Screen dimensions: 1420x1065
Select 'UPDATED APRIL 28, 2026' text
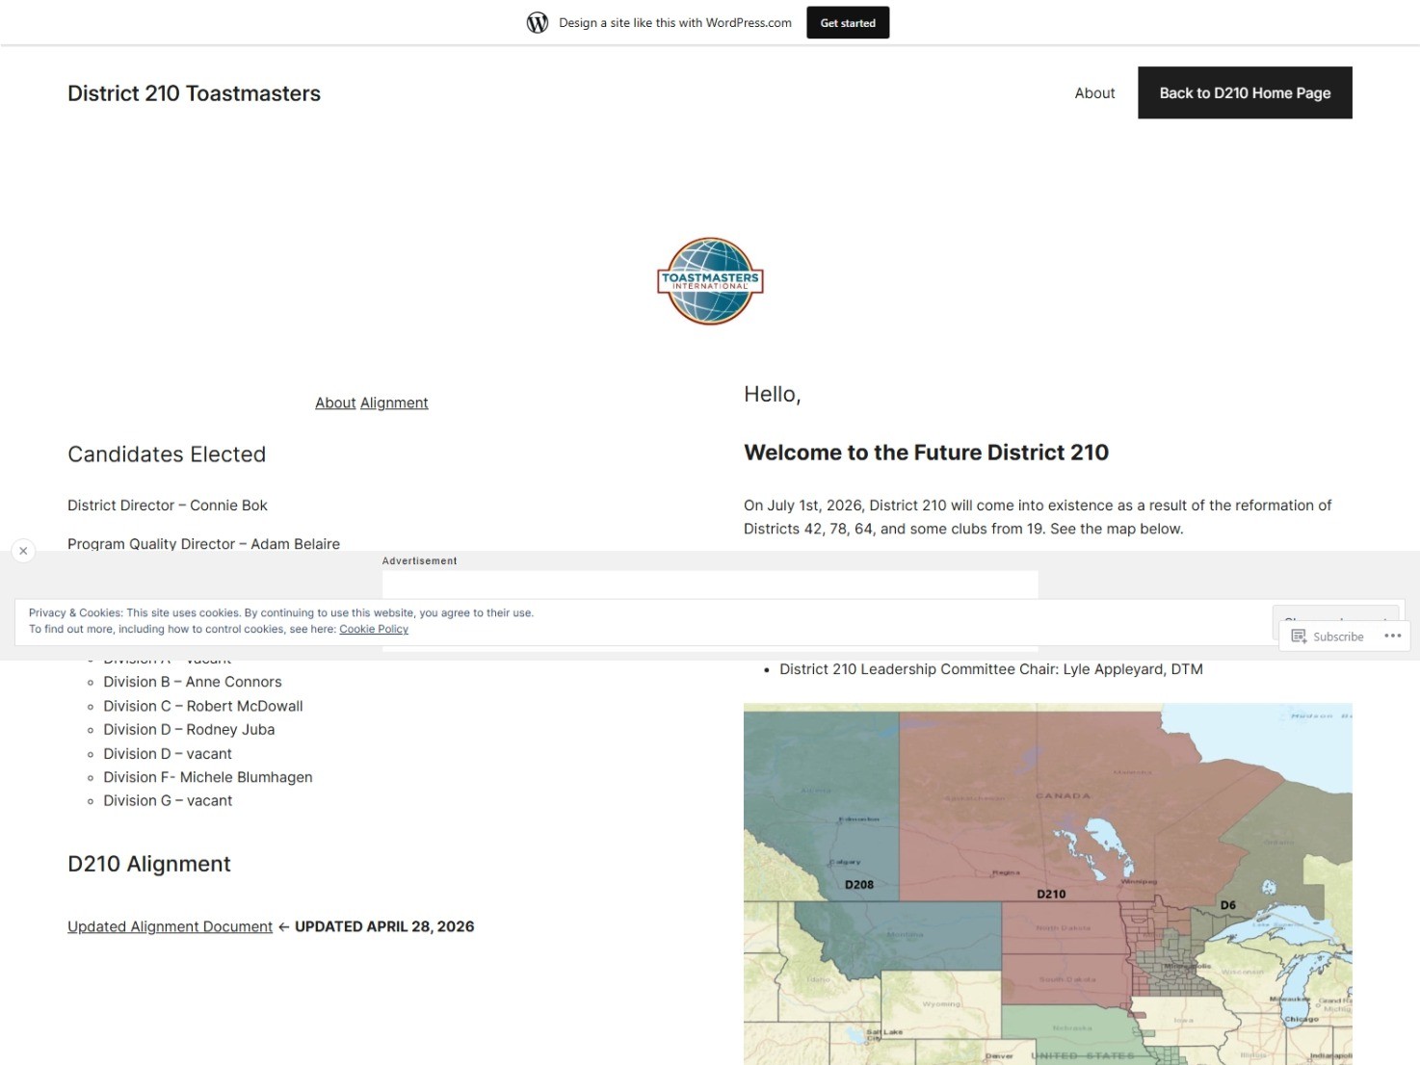384,926
